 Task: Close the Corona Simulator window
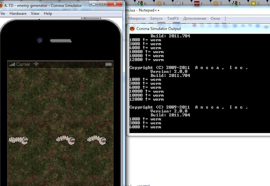(115, 4)
